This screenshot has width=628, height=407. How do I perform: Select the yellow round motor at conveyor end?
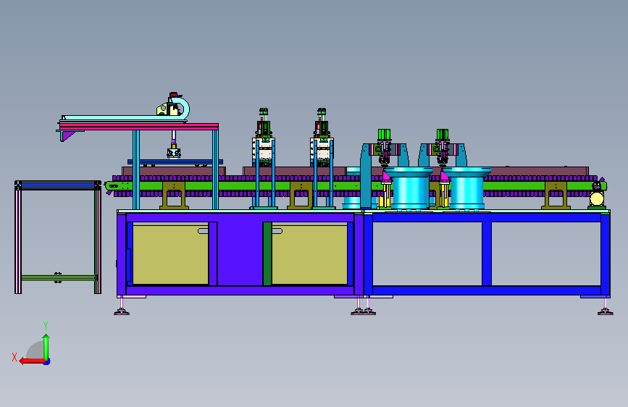(597, 198)
